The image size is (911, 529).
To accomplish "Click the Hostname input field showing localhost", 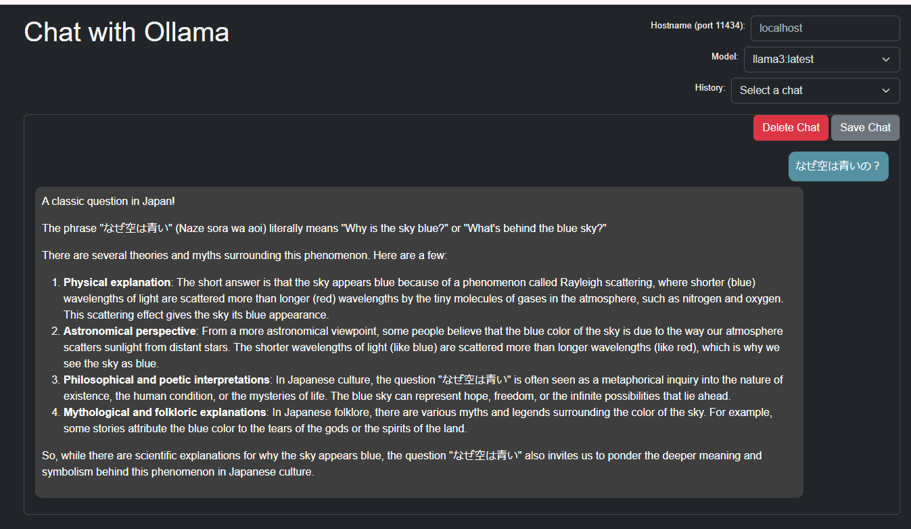I will [825, 28].
